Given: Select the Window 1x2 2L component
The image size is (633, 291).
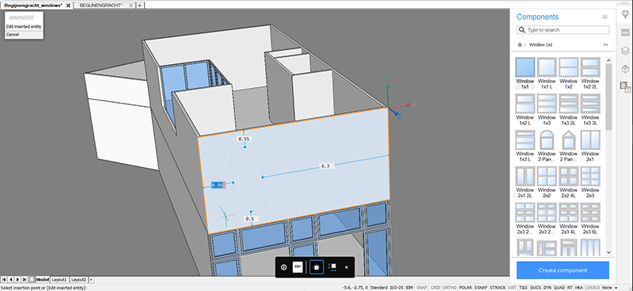Looking at the screenshot, I should pos(590,67).
